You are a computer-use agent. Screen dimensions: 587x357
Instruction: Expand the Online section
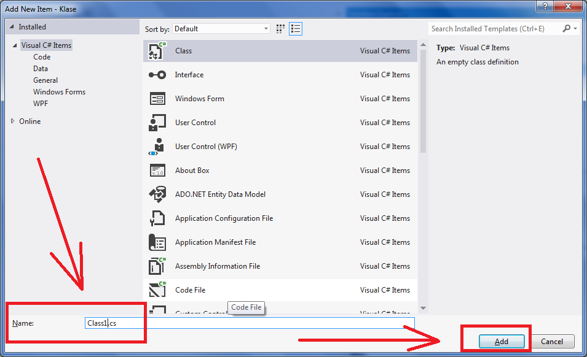[x=13, y=121]
